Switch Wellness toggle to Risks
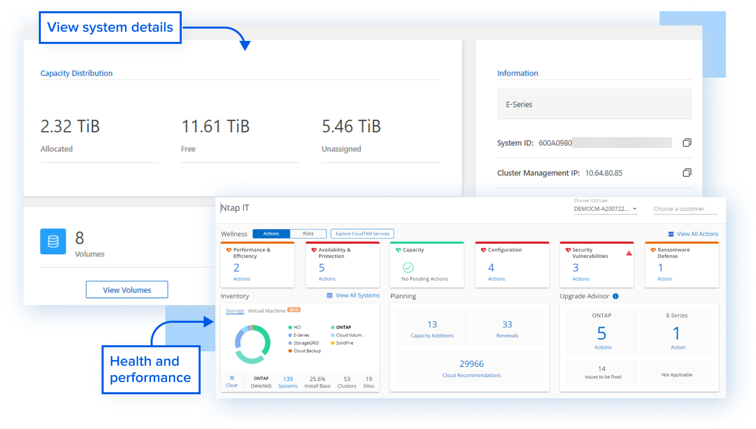The image size is (756, 429). [308, 233]
